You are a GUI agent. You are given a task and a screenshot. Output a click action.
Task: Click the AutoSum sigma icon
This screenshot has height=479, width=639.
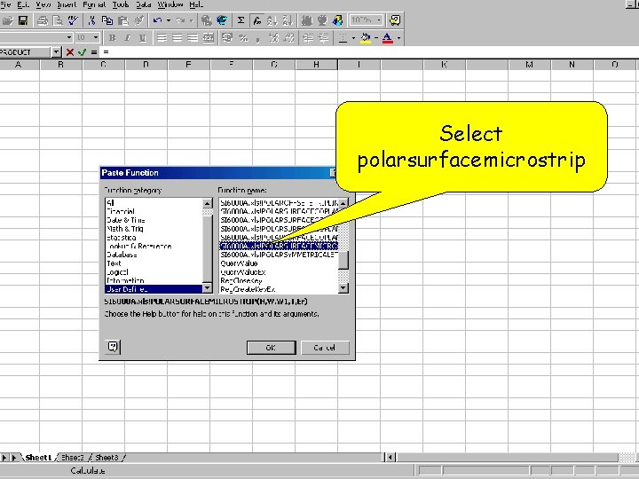tap(241, 20)
